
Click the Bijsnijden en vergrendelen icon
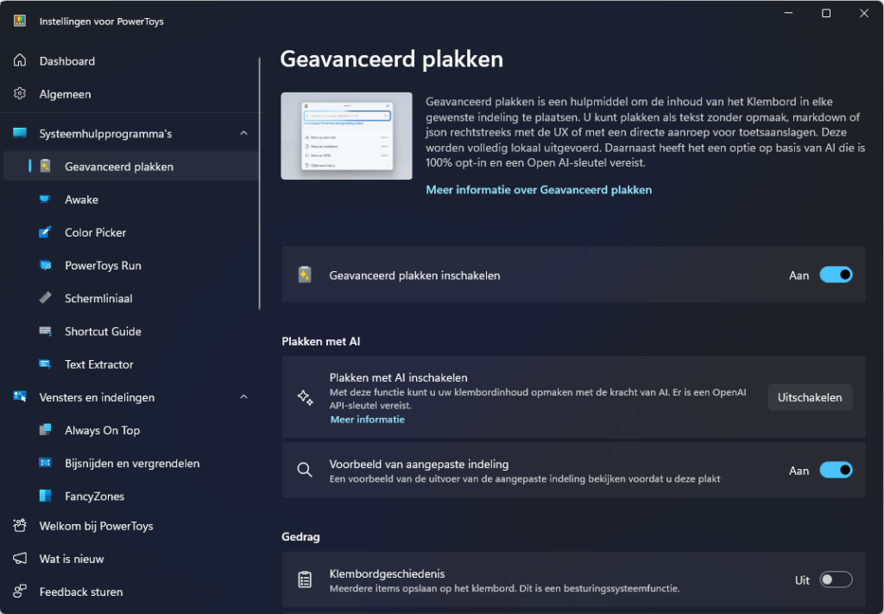(x=45, y=463)
